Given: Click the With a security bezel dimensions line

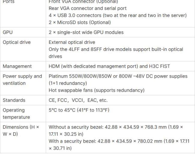Looking at the screenshot, I should 119,145.
